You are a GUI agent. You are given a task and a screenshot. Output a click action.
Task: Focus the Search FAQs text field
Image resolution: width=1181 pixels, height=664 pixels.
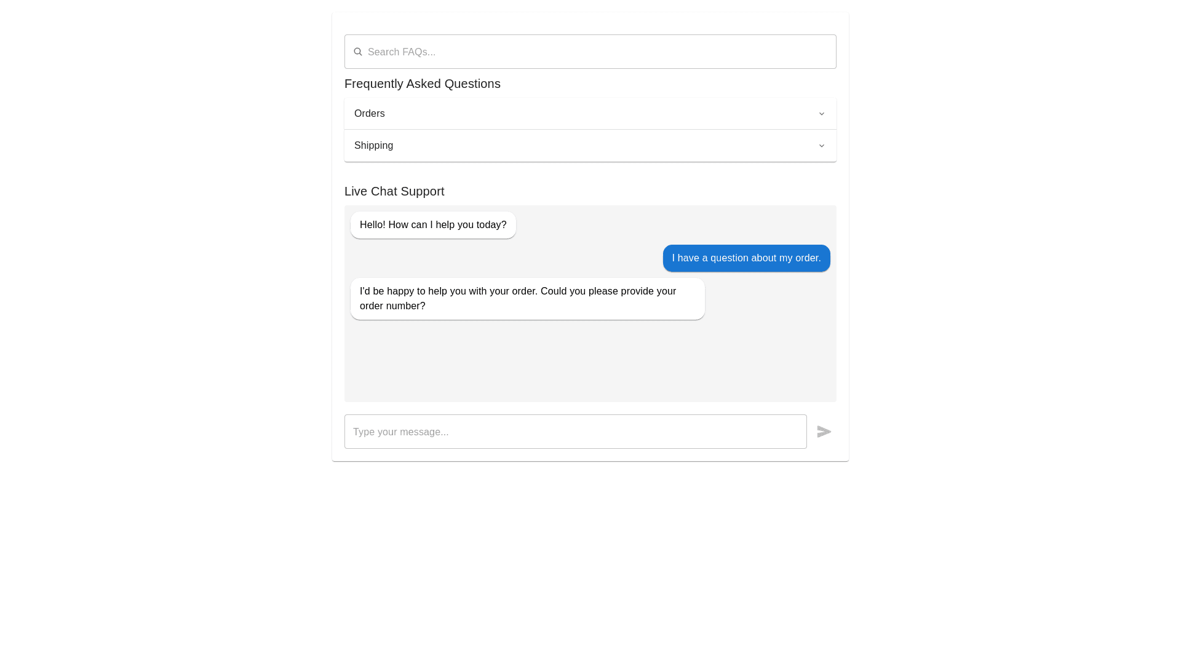pyautogui.click(x=597, y=52)
